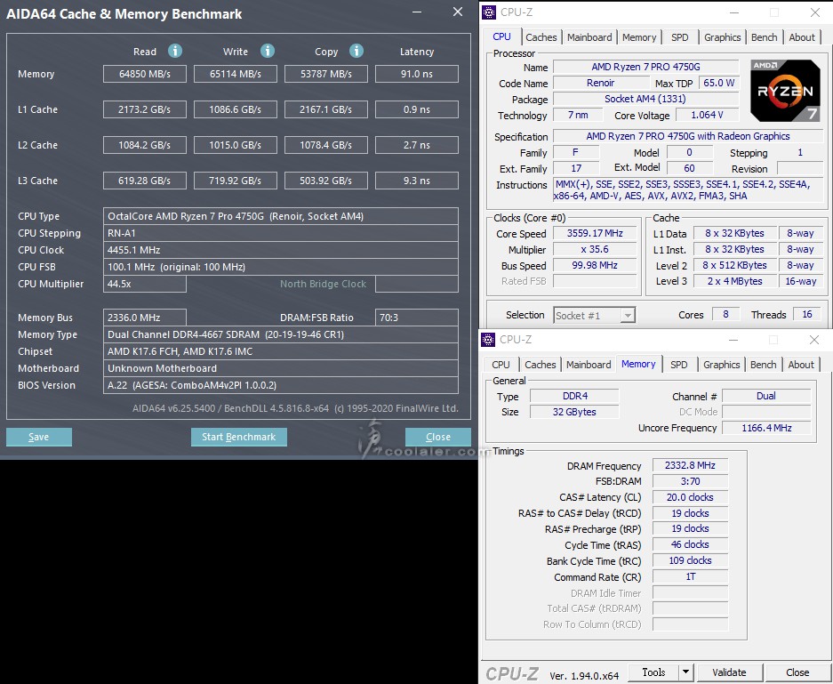Click the Validate button in CPU-Z
This screenshot has width=833, height=684.
[729, 672]
